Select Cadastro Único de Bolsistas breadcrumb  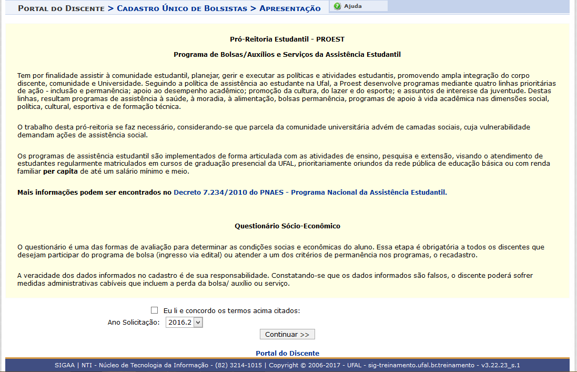click(181, 8)
